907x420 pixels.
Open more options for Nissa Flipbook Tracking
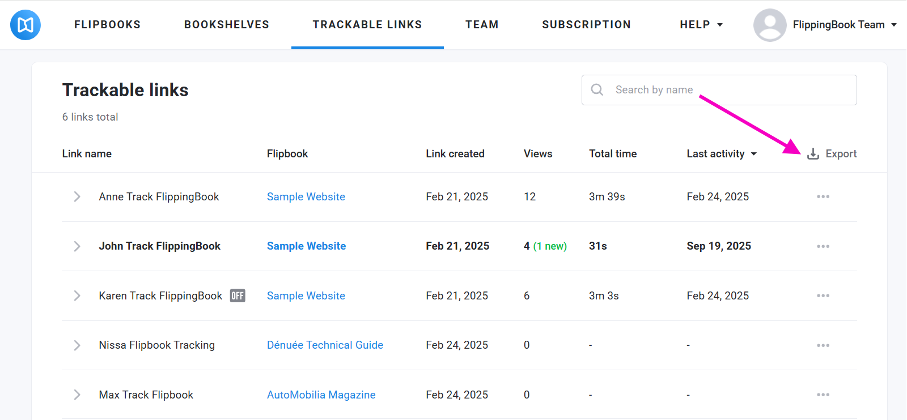pyautogui.click(x=823, y=345)
